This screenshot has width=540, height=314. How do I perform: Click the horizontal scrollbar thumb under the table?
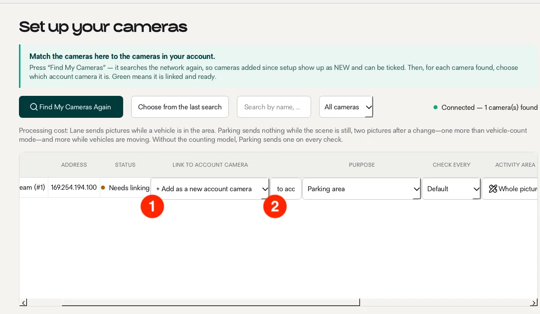[211, 303]
